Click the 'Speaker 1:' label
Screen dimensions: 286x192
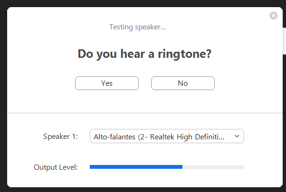(60, 137)
